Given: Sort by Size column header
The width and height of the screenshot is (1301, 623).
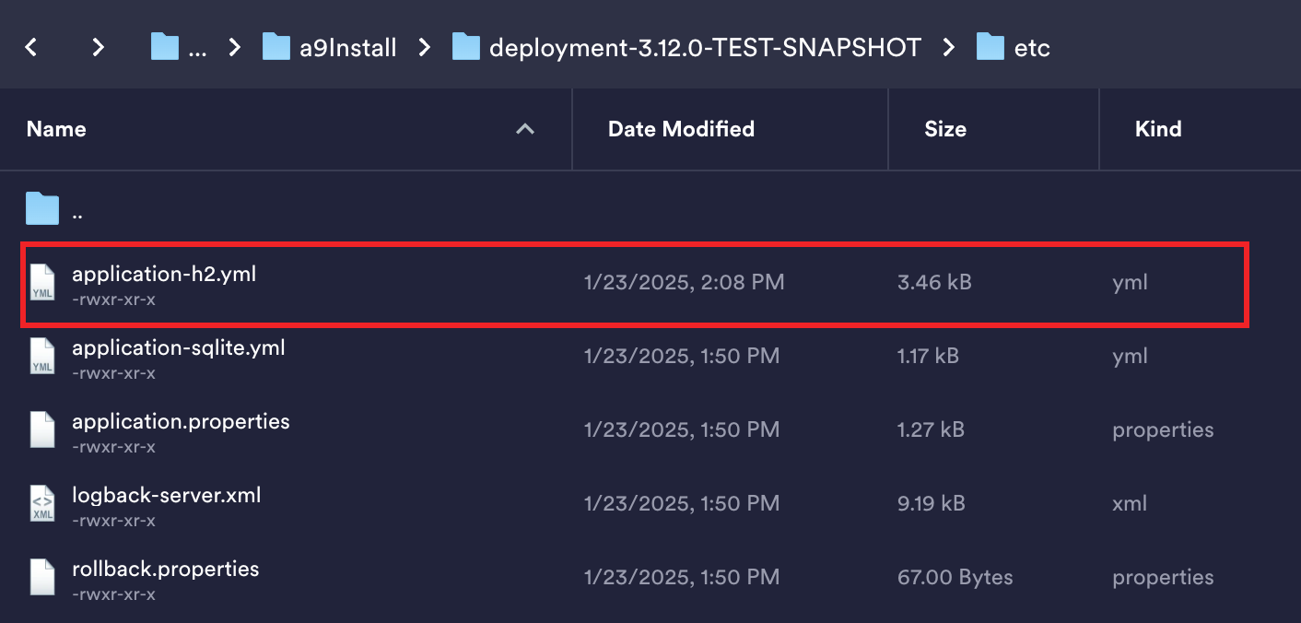Looking at the screenshot, I should coord(944,129).
